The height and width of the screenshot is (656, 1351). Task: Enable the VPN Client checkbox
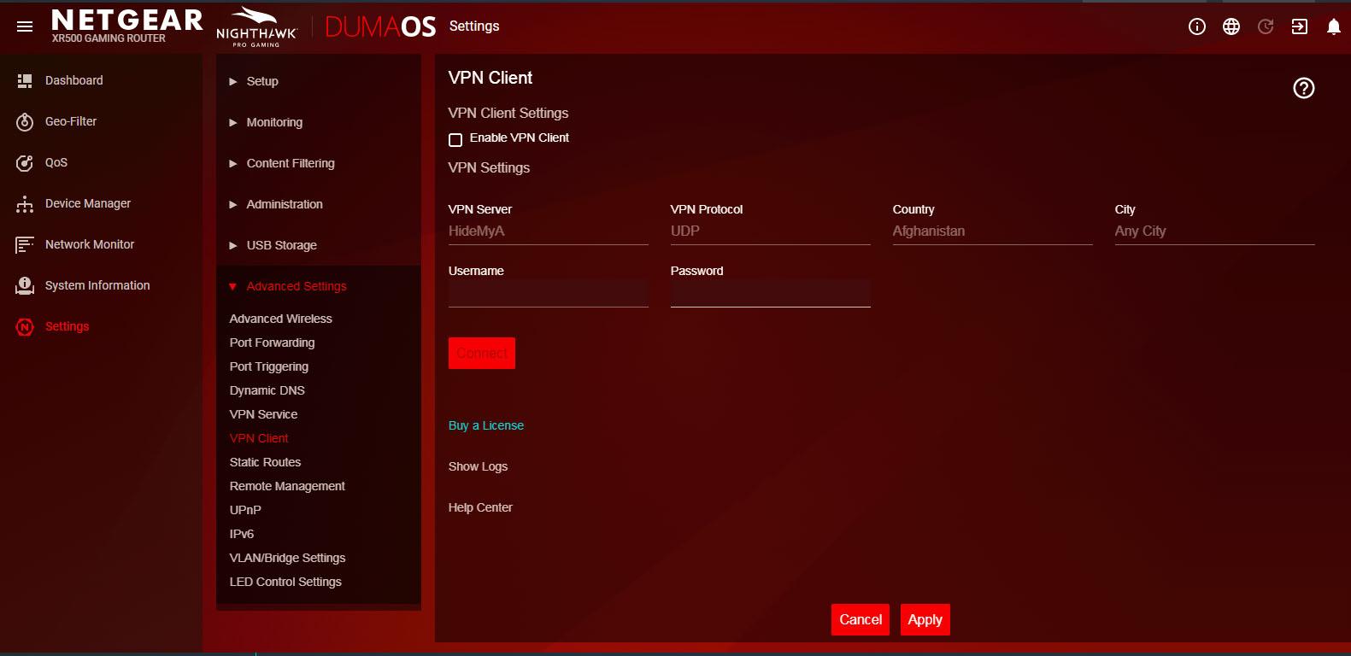click(x=455, y=139)
